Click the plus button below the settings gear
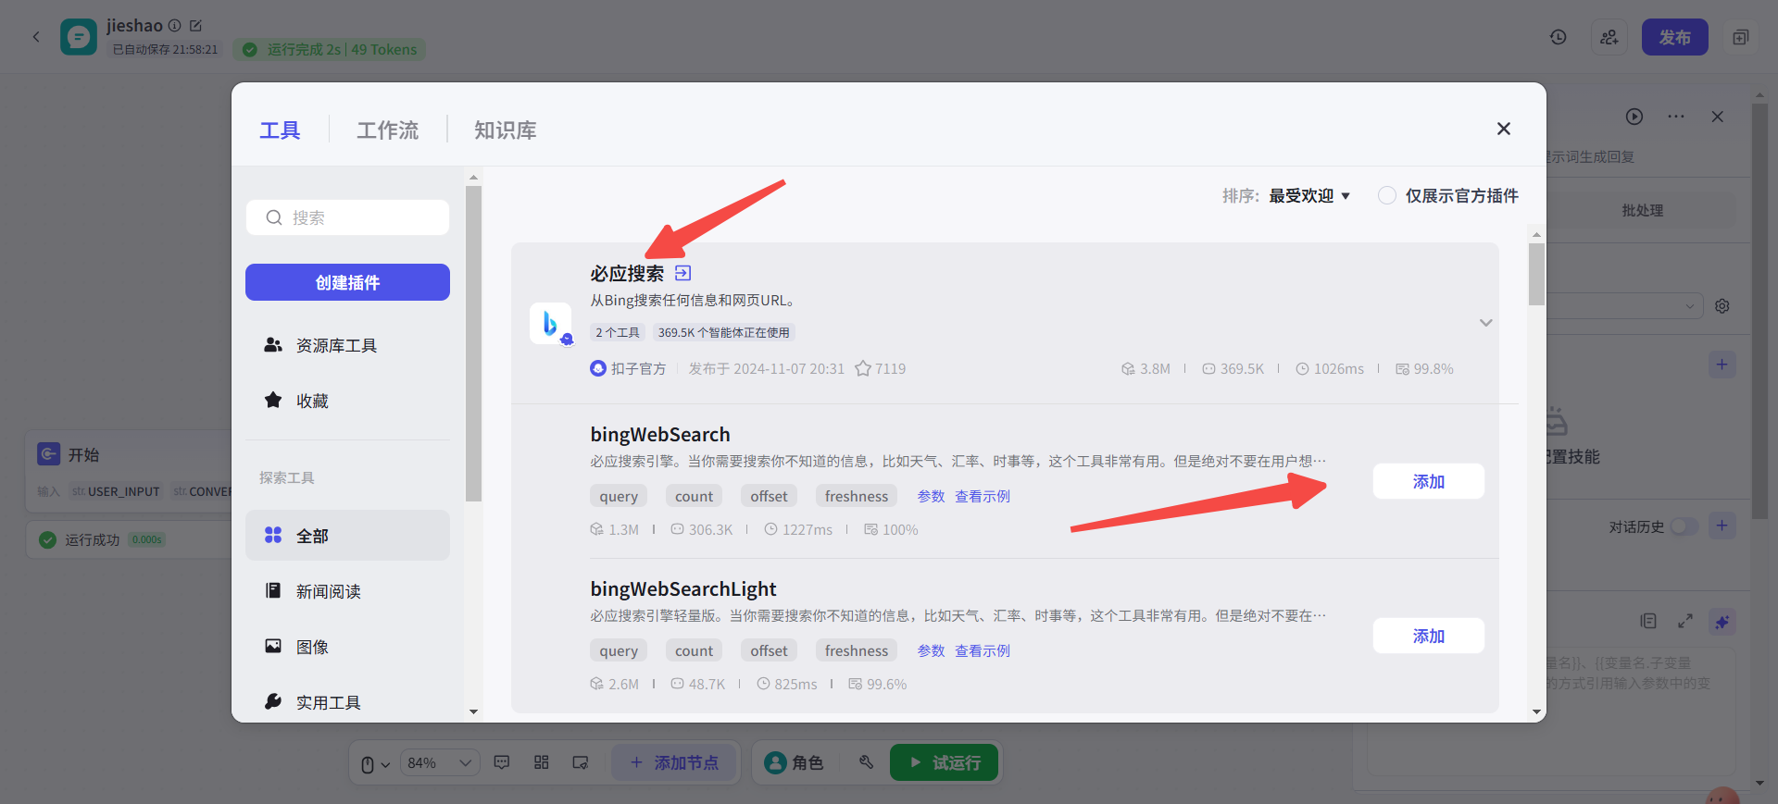Viewport: 1778px width, 804px height. coord(1722,365)
